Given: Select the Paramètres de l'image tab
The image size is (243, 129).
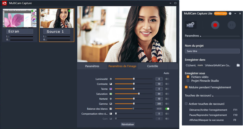Looking at the screenshot, I should (x=122, y=66).
